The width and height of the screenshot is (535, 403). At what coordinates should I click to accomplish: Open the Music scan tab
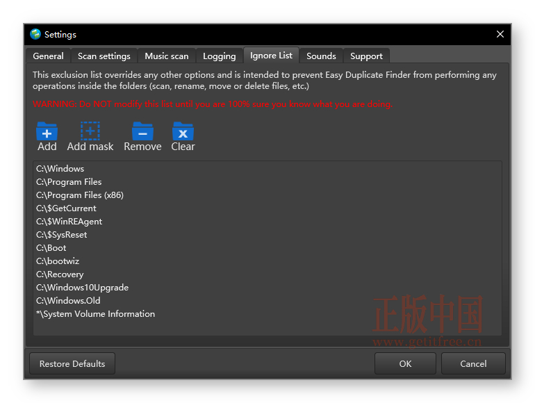pyautogui.click(x=167, y=56)
